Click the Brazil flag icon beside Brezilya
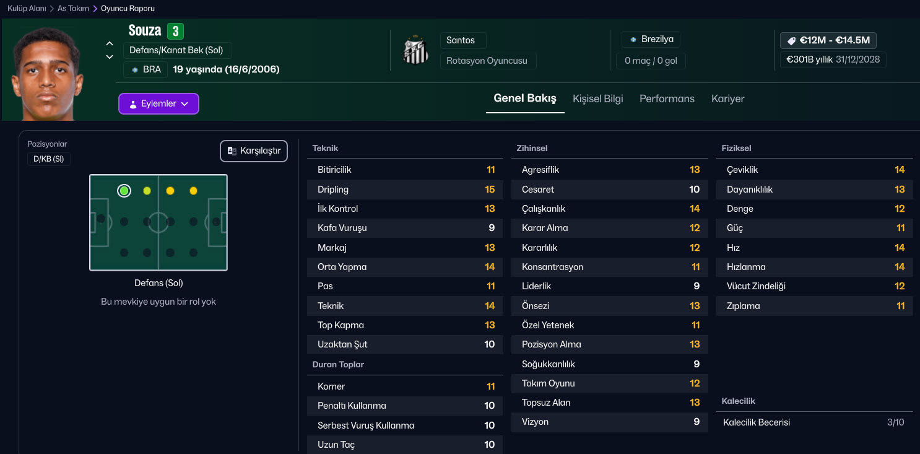This screenshot has width=920, height=454. [633, 40]
